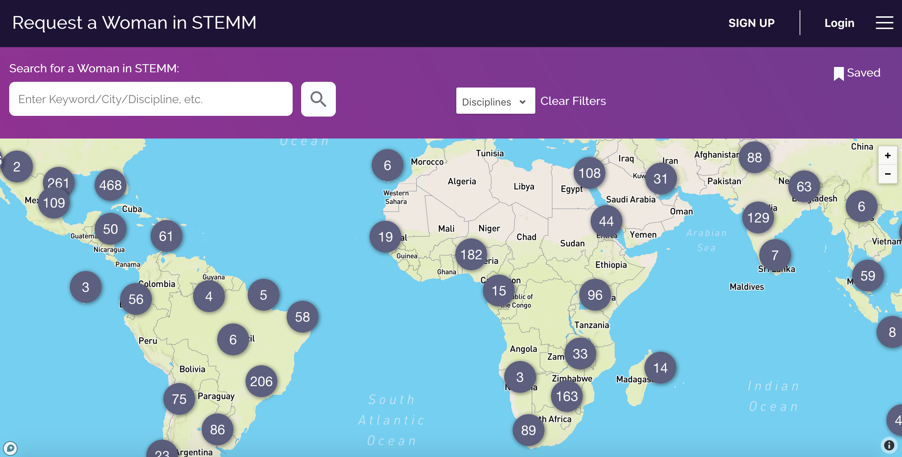Open the 206 cluster marker in Brazil
The image size is (902, 457).
point(261,381)
